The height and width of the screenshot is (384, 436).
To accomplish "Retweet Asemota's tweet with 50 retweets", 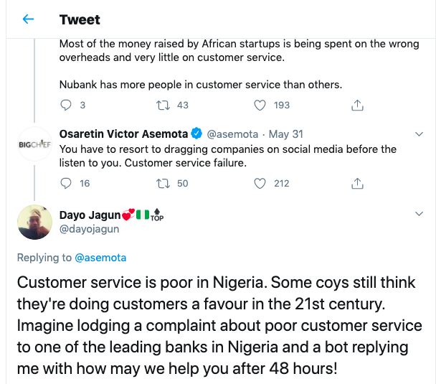I will pyautogui.click(x=162, y=183).
